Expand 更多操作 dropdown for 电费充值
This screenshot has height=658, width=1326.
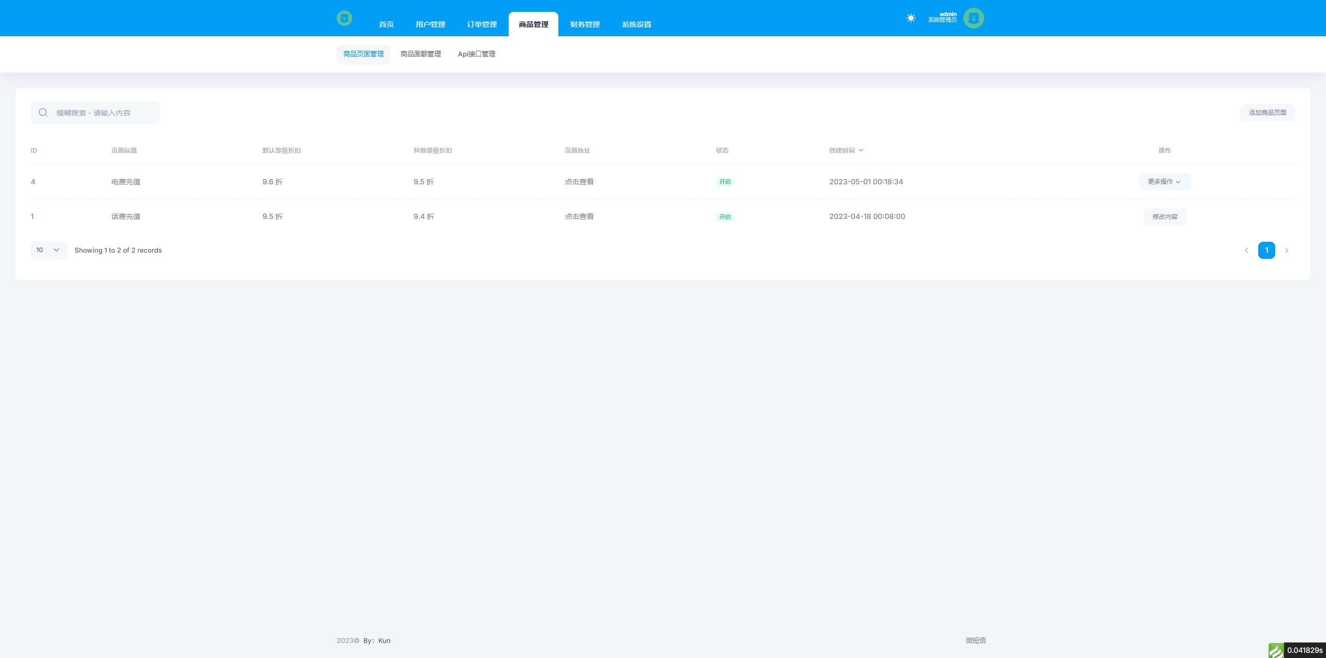[1164, 182]
